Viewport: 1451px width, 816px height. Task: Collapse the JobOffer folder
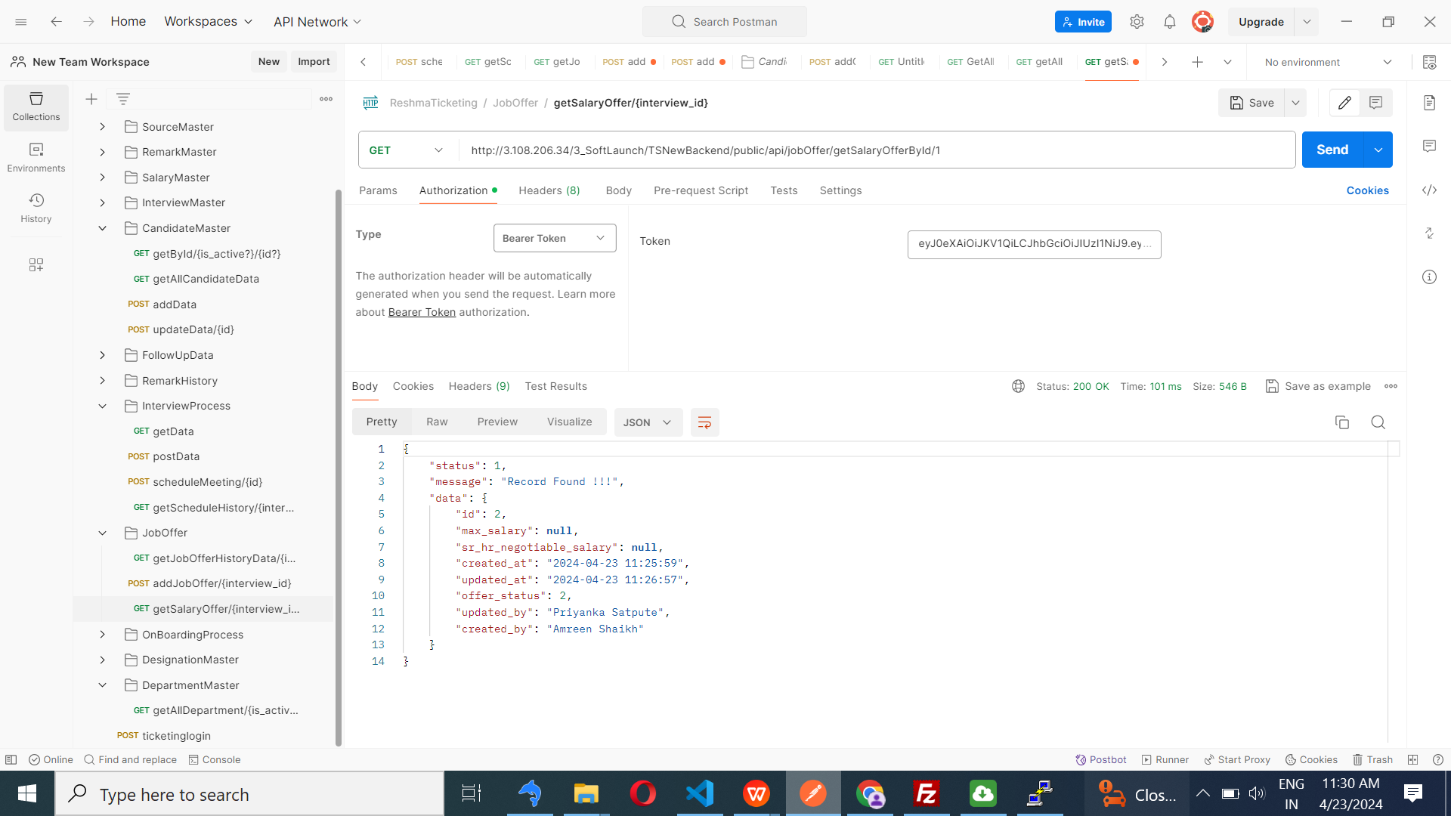click(x=102, y=533)
